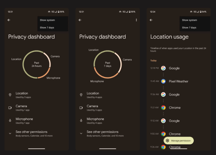Tap Manage permission button
This screenshot has height=155, width=216.
point(179,140)
